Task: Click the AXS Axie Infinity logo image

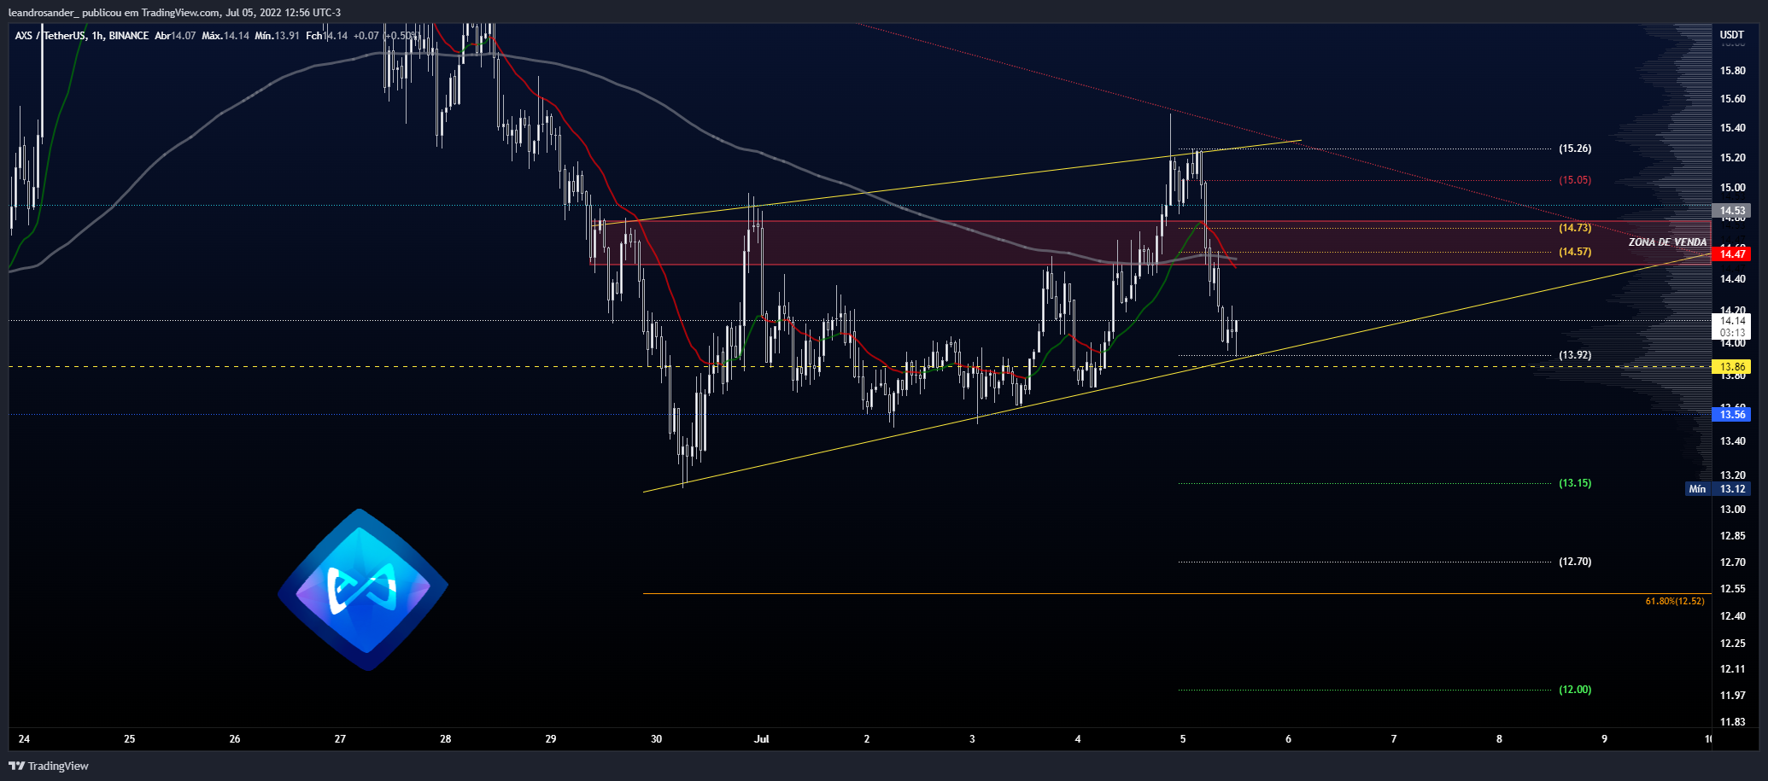Action: tap(363, 590)
